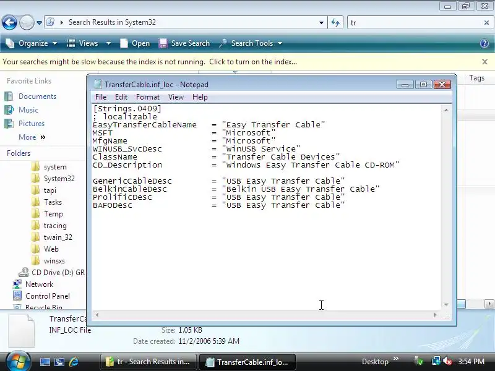Click the refresh button beside address bar
The image size is (495, 371).
(x=335, y=22)
